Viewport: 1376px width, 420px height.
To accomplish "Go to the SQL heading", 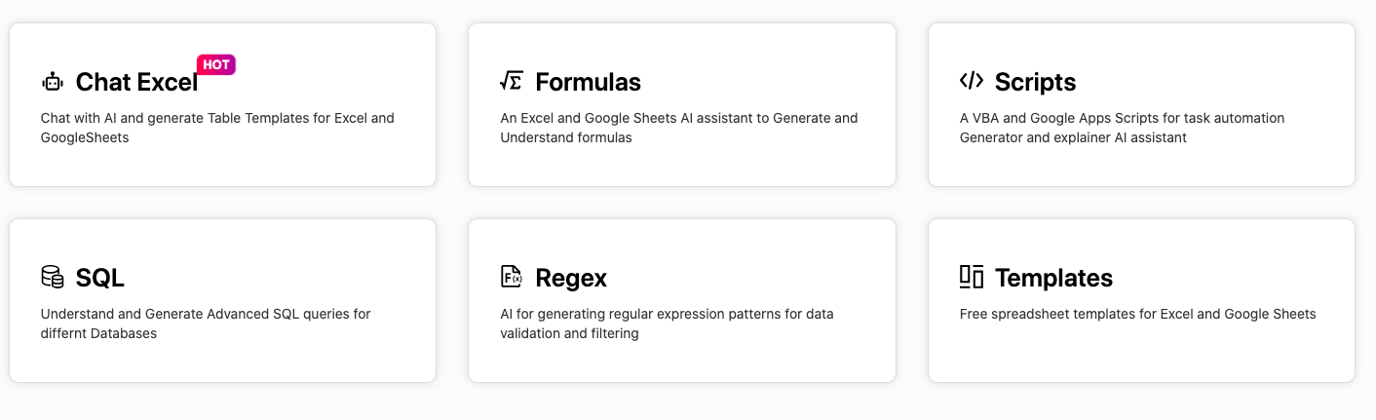I will 99,279.
